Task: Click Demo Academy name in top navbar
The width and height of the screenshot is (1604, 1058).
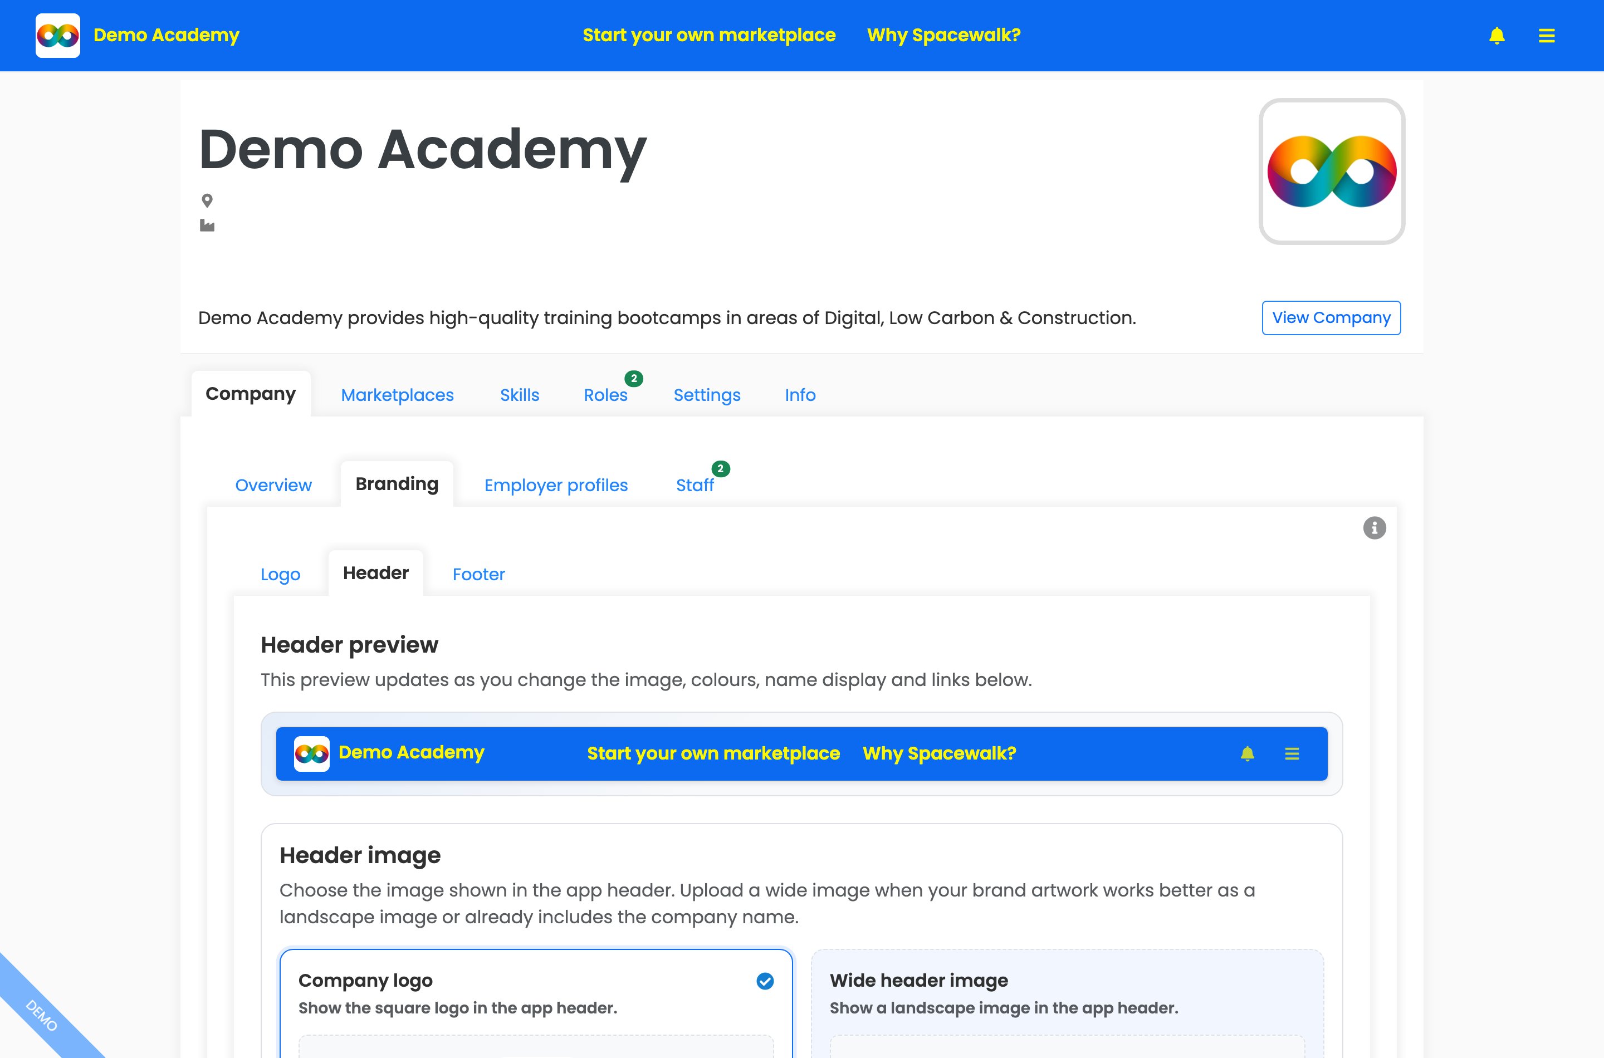Action: coord(166,35)
